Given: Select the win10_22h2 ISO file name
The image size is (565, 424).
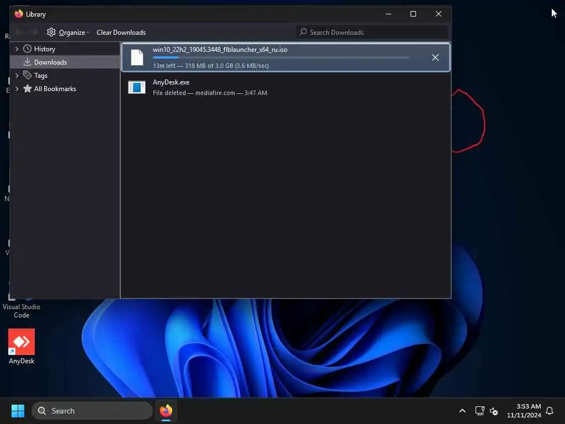Looking at the screenshot, I should pyautogui.click(x=220, y=50).
